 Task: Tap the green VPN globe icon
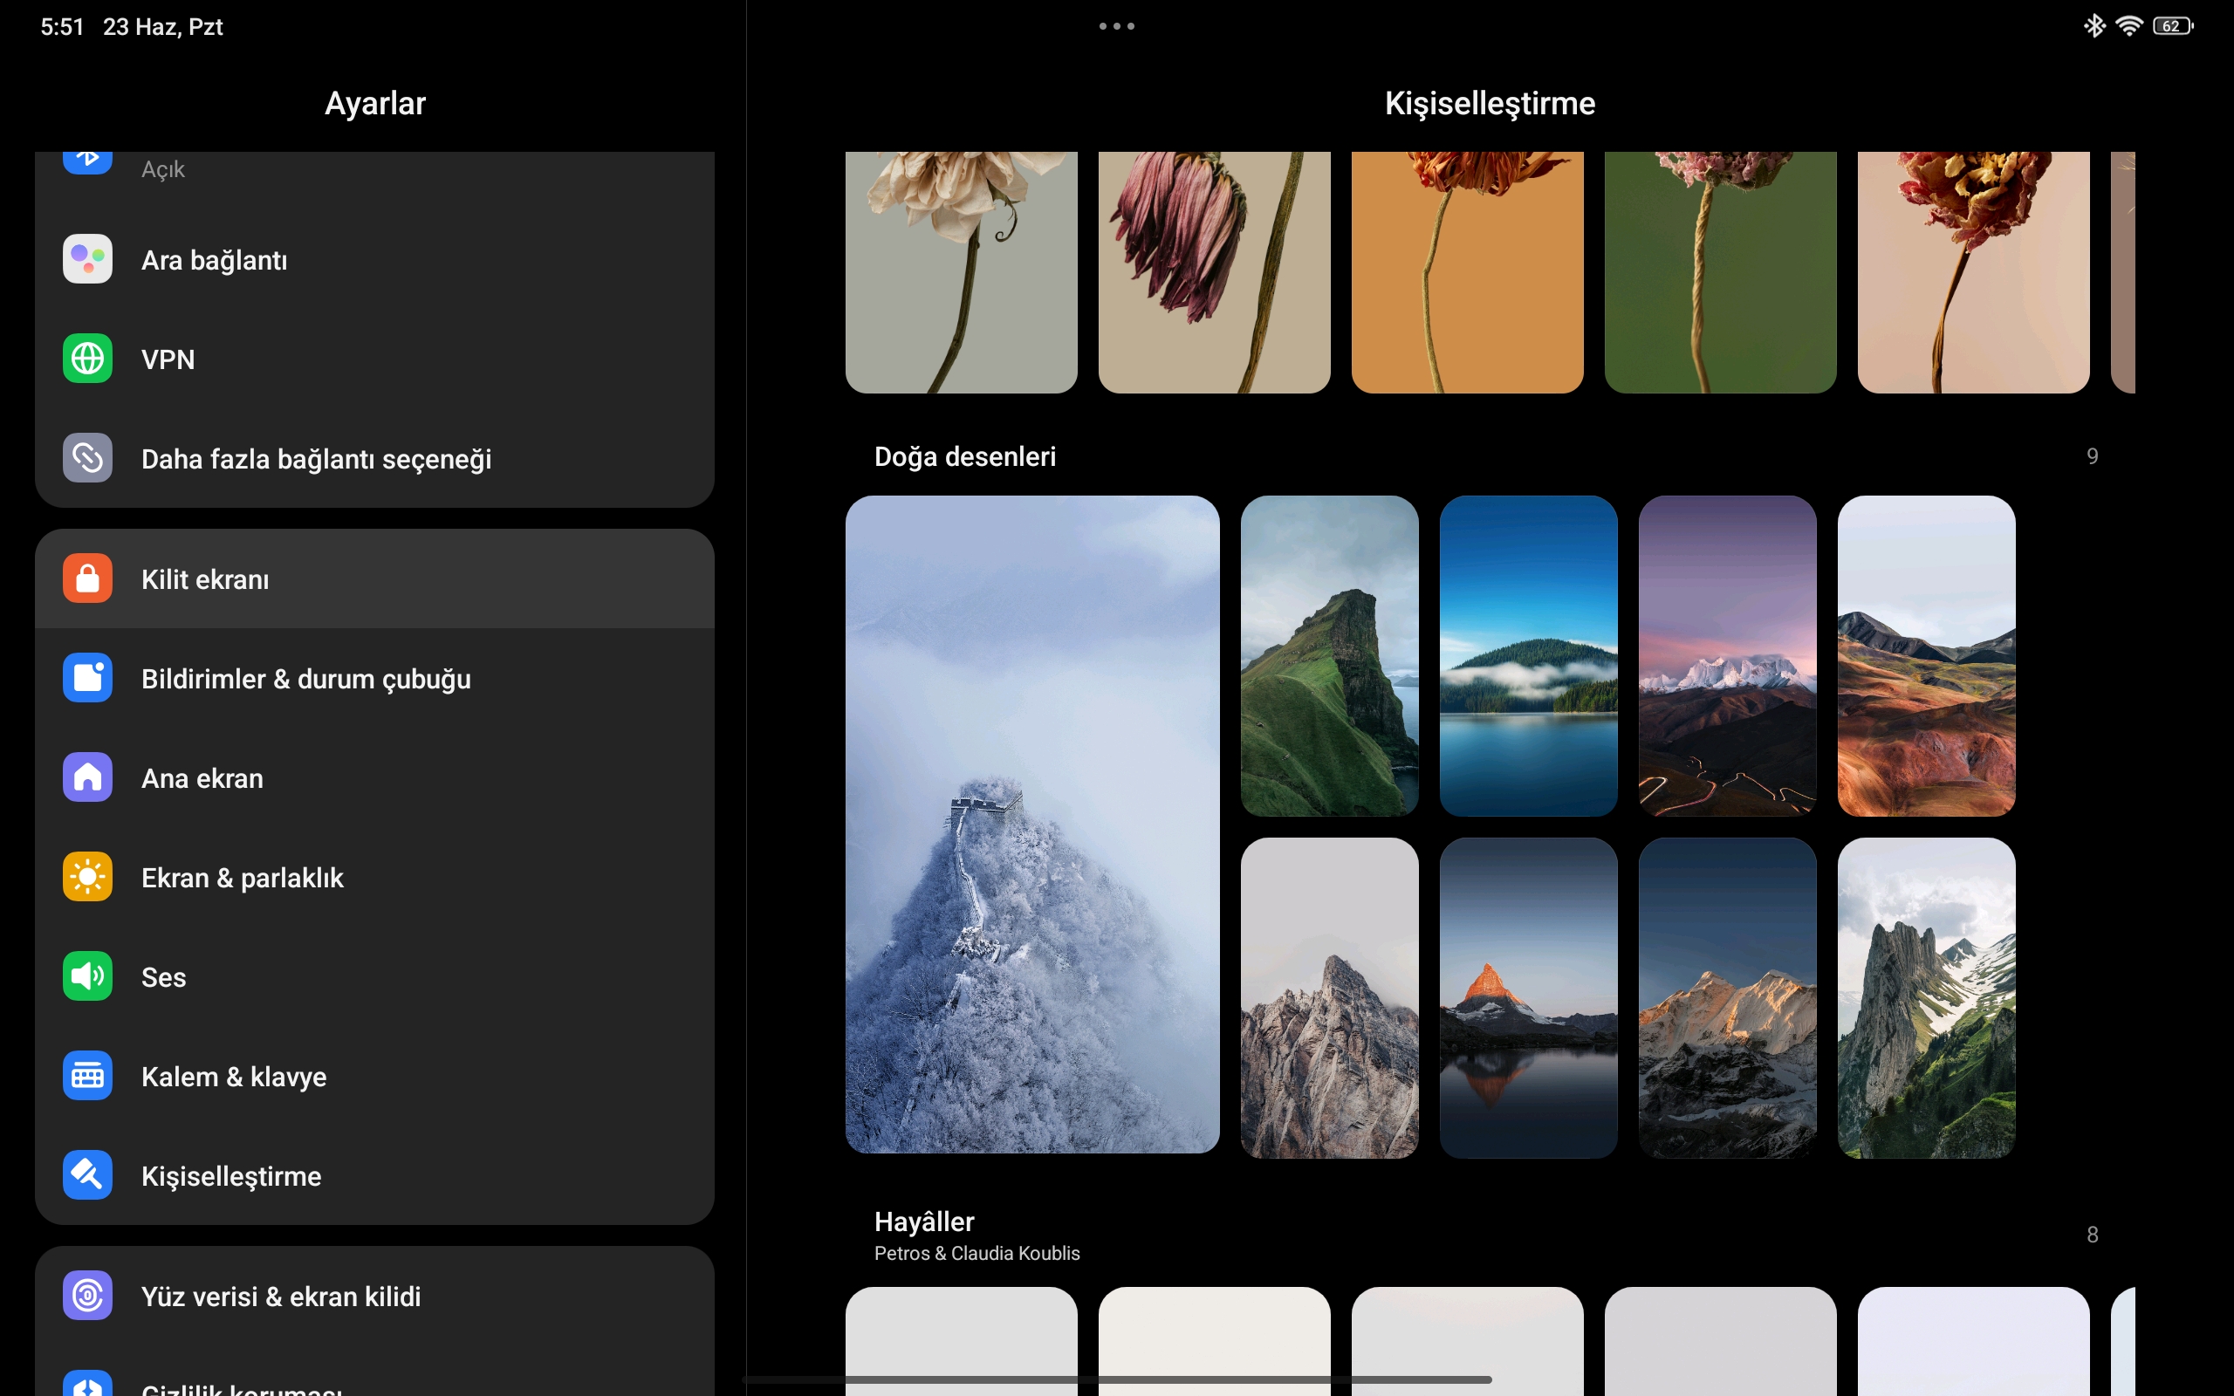point(87,359)
